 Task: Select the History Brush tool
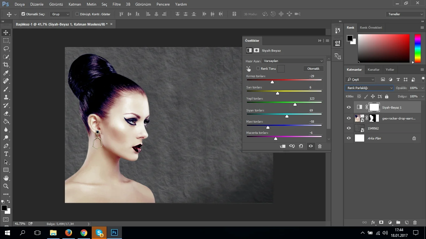click(6, 105)
